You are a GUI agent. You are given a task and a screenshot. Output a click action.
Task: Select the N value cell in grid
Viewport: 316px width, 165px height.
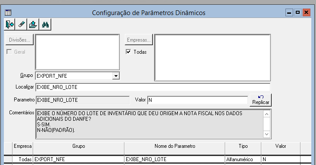(281, 159)
